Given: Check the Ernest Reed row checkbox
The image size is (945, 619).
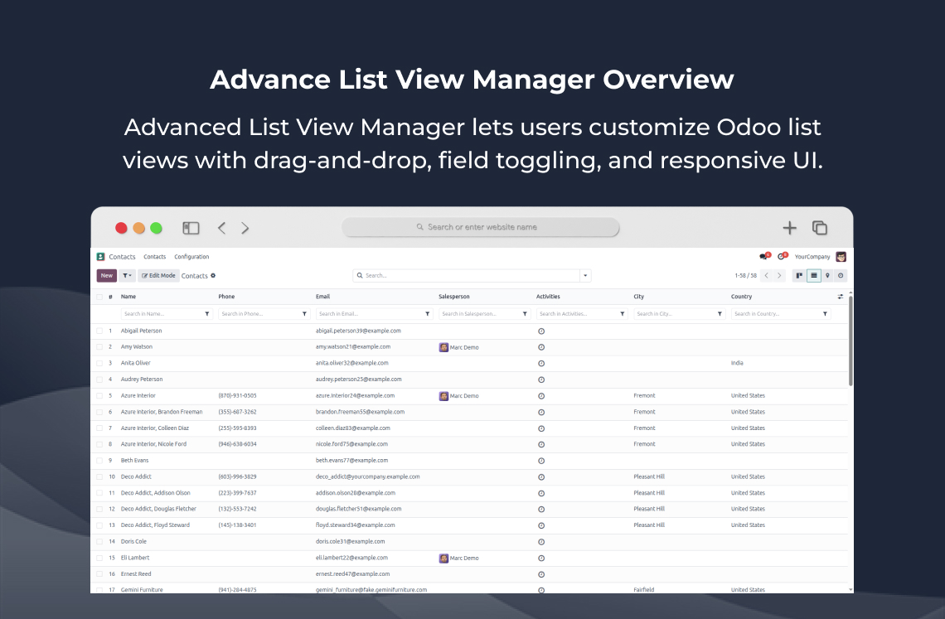Looking at the screenshot, I should click(99, 574).
